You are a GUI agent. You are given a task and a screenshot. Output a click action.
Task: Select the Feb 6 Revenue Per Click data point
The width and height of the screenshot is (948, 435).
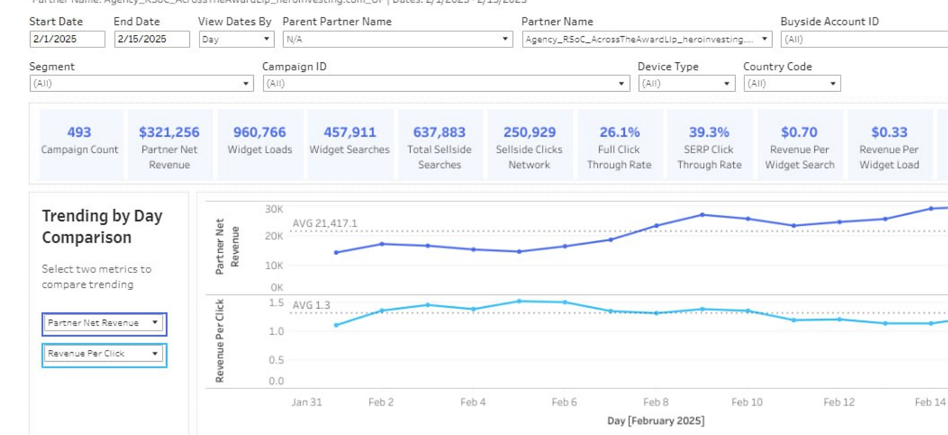(565, 303)
